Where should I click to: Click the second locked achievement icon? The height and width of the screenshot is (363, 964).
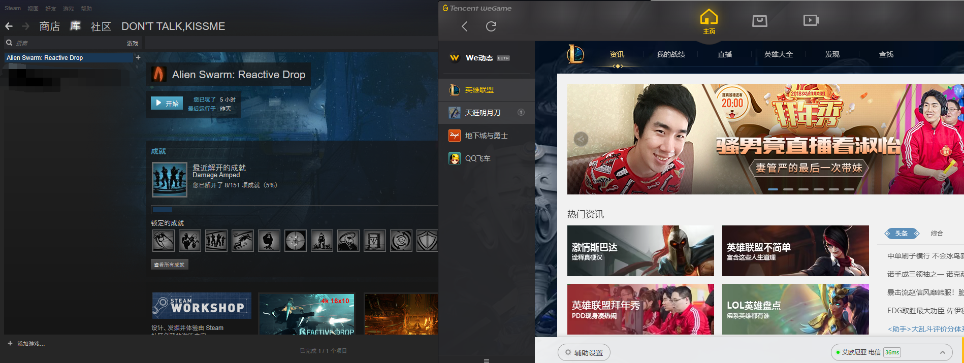click(x=190, y=241)
